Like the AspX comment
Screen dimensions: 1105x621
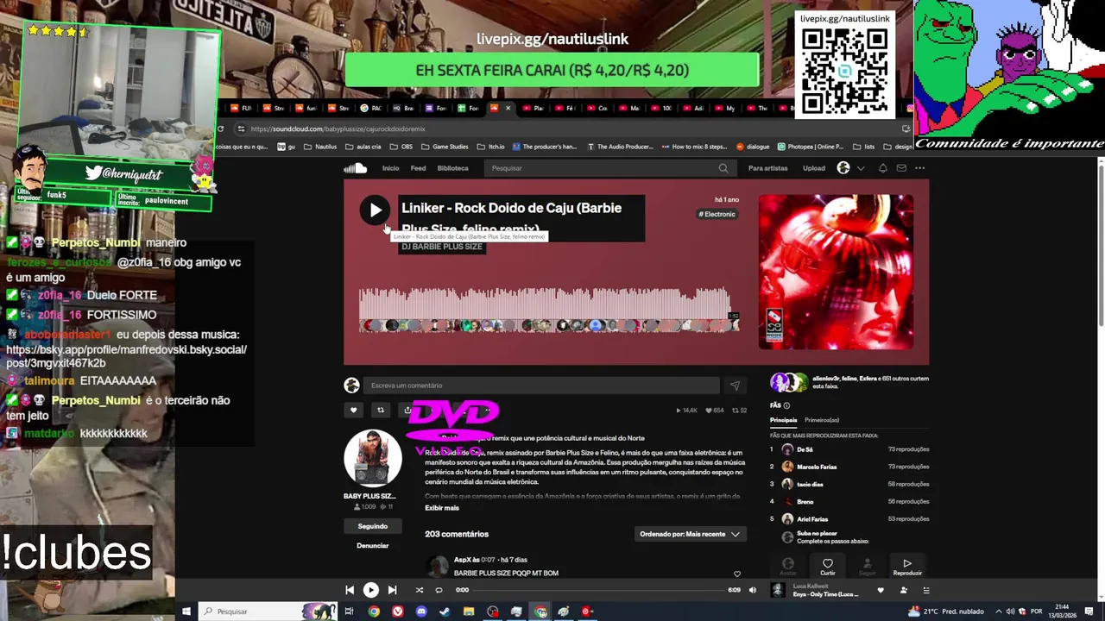coord(736,574)
